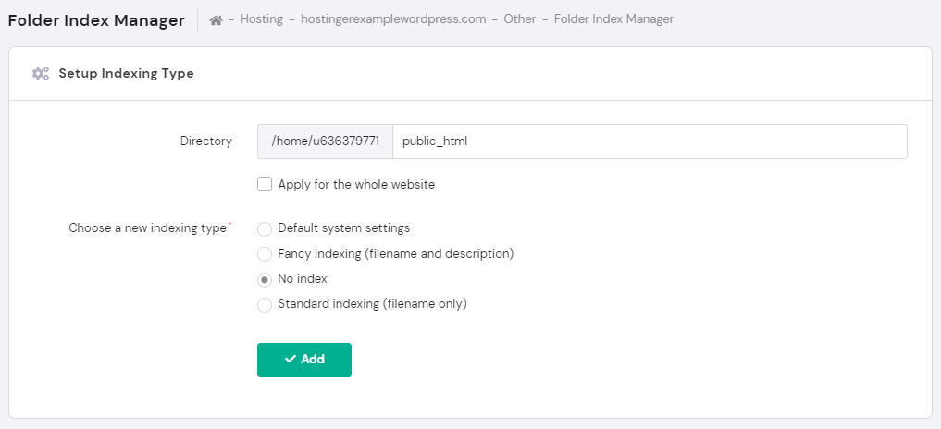This screenshot has width=941, height=429.
Task: Click the Folder Index Manager page title
Action: click(96, 20)
